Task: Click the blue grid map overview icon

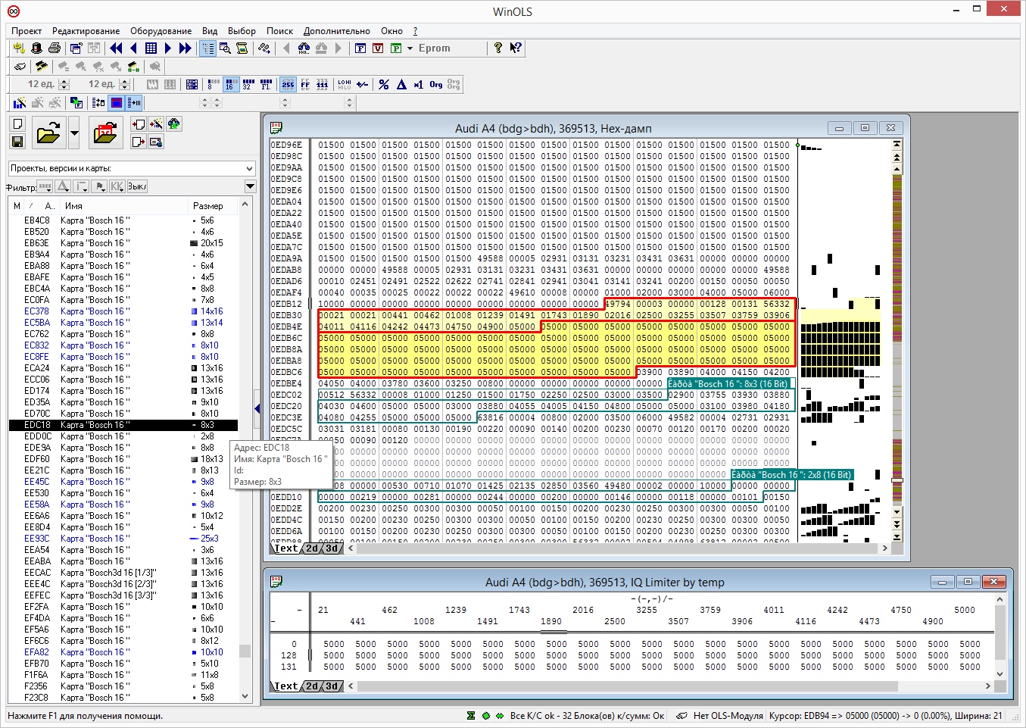Action: click(x=151, y=48)
